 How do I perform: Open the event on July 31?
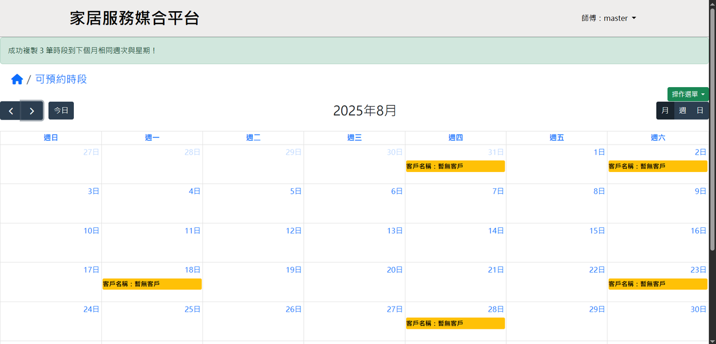tap(455, 166)
